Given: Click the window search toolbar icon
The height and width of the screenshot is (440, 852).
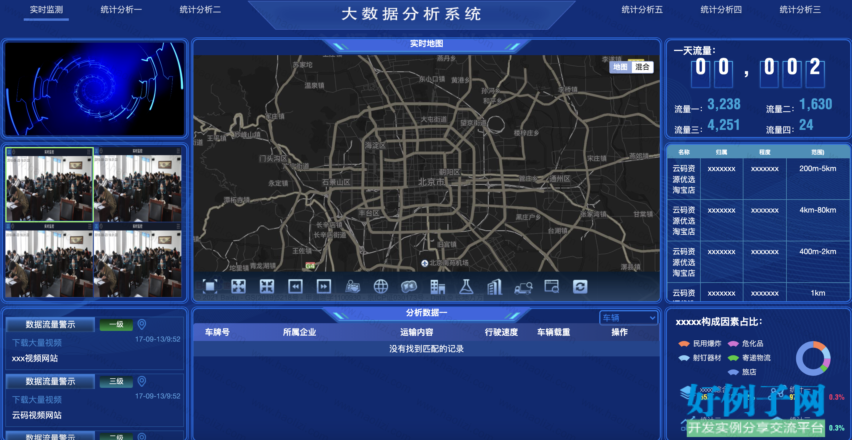Looking at the screenshot, I should [552, 286].
